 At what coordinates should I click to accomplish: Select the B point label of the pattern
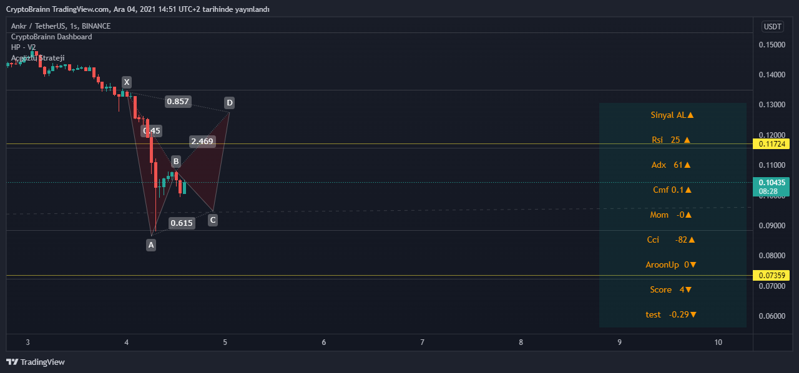176,162
